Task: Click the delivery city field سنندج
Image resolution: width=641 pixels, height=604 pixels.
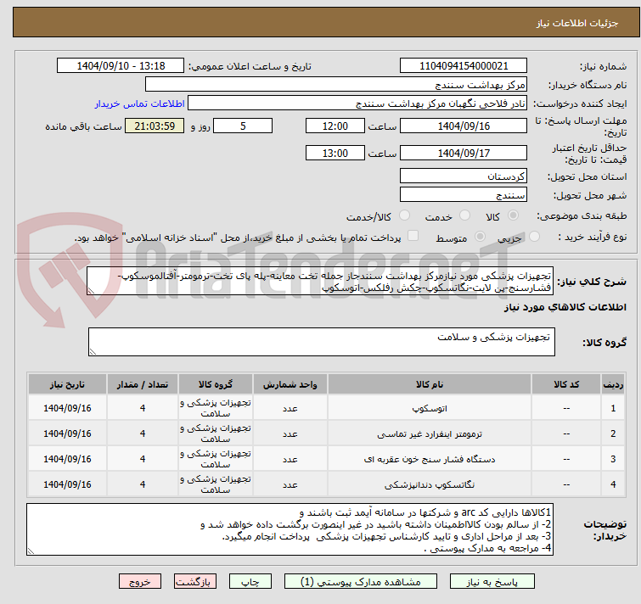Action: tap(464, 195)
